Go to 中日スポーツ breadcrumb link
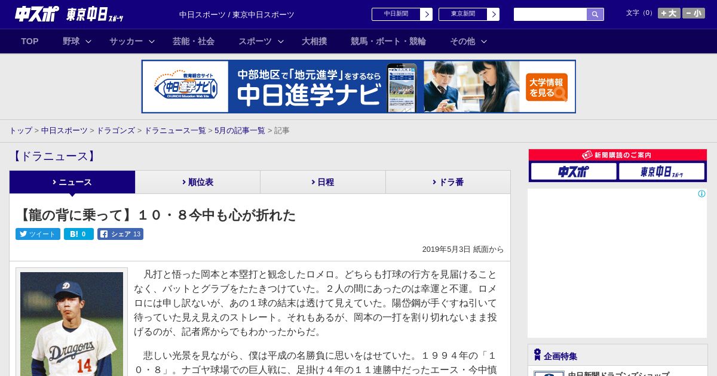The image size is (717, 376). click(x=64, y=130)
